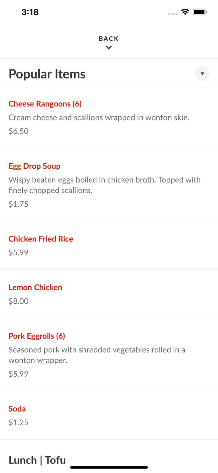Select the Lemon Chicken menu item

pyautogui.click(x=35, y=287)
